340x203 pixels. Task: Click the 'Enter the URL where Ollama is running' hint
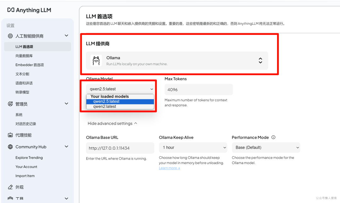click(x=116, y=158)
